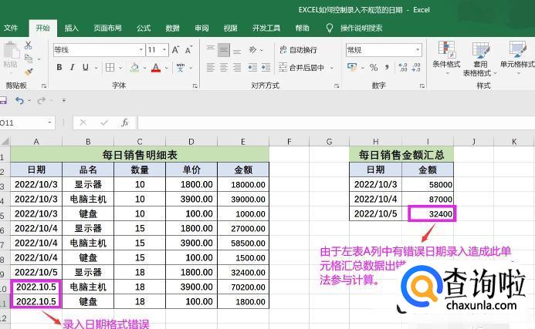Open font group dialog launcher
The image size is (535, 329).
195,86
